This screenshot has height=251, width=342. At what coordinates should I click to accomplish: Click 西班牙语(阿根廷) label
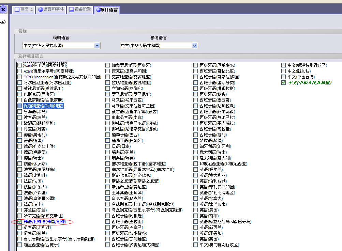[x=128, y=216]
